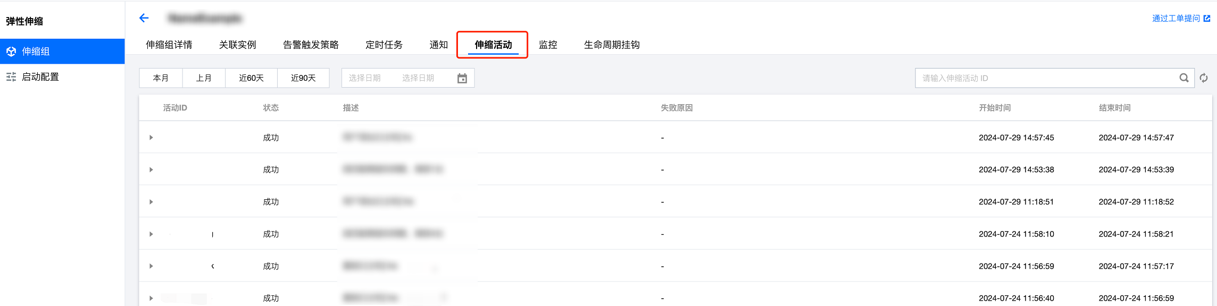Click the 伸缩组 cube icon in sidebar

[11, 52]
